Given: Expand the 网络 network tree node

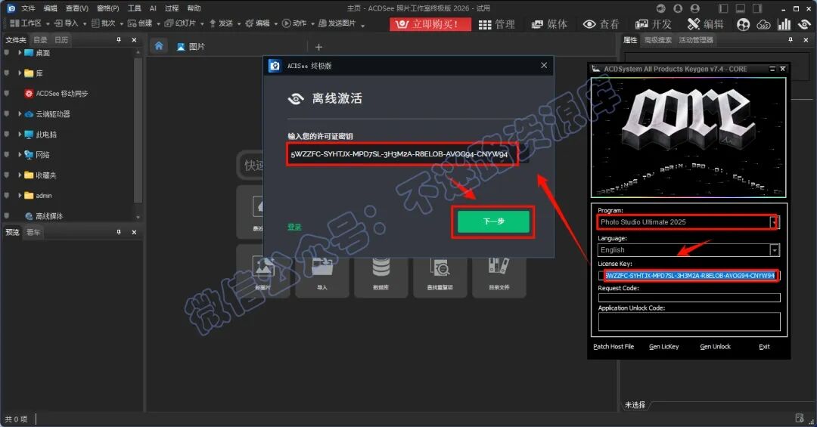Looking at the screenshot, I should pyautogui.click(x=20, y=155).
